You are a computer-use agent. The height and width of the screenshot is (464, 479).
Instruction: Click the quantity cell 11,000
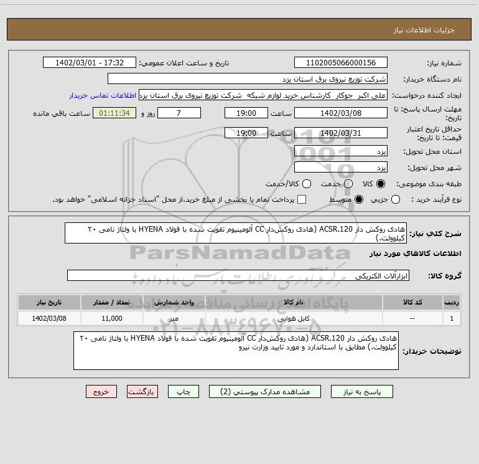[x=112, y=318]
